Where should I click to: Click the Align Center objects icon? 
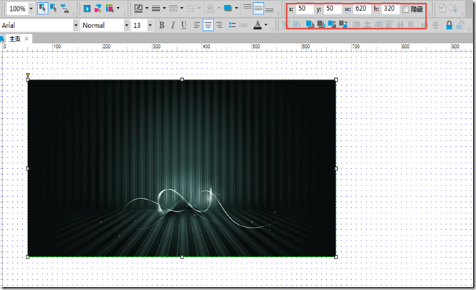click(367, 24)
